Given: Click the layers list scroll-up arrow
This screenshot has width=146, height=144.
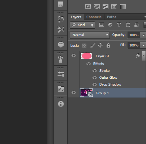Looking at the screenshot, I should click(x=143, y=55).
